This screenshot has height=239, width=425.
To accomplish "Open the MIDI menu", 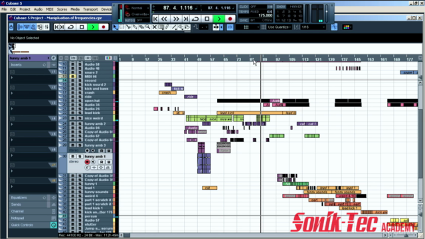I will pos(50,9).
